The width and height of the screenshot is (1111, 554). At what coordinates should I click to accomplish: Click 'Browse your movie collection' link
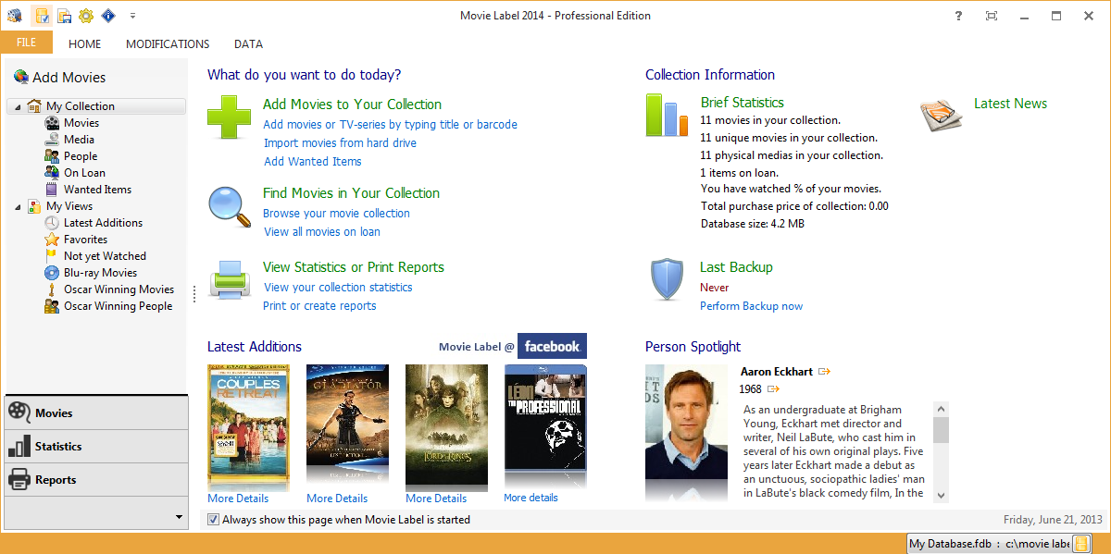336,214
